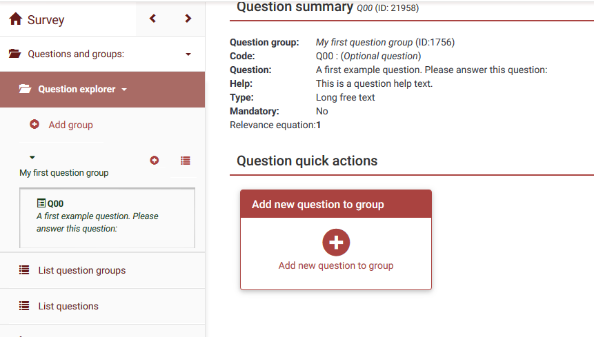Click the open folder icon for Questions and groups
Image resolution: width=594 pixels, height=337 pixels.
14,54
